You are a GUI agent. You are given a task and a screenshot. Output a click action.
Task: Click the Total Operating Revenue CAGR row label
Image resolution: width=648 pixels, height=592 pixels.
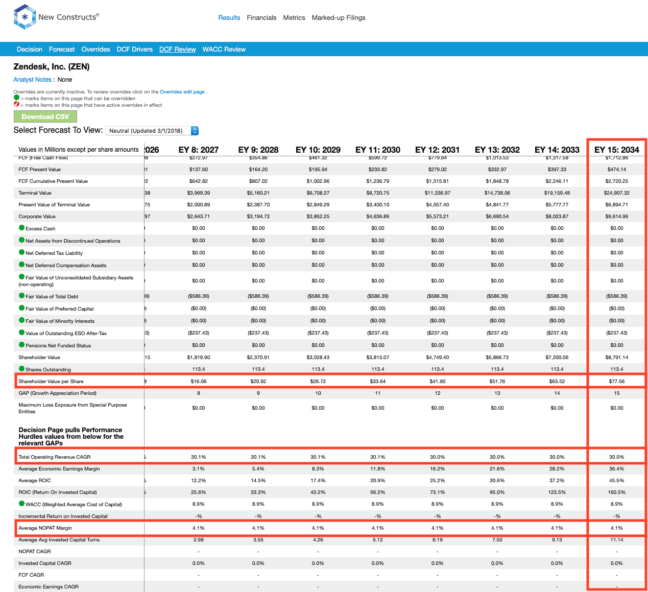click(x=55, y=457)
